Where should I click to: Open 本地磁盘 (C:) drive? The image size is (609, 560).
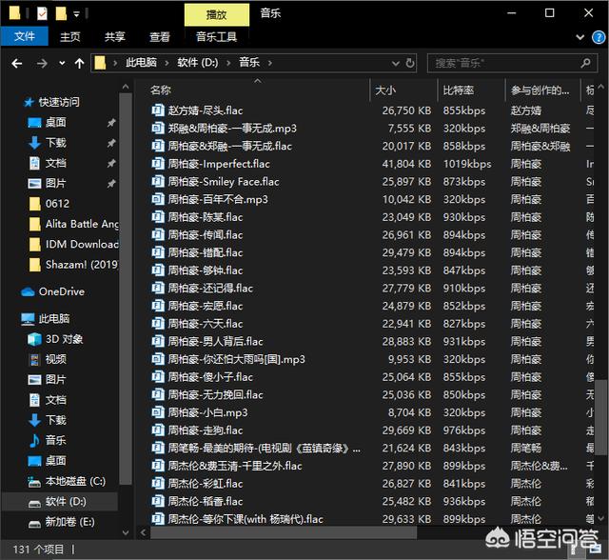75,481
